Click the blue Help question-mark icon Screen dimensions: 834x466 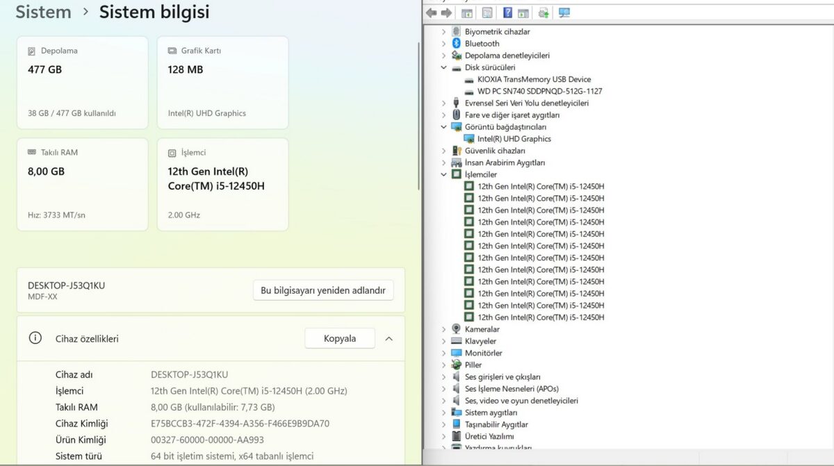(507, 13)
